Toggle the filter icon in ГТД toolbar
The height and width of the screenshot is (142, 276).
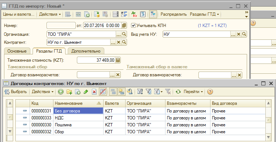pos(153,15)
